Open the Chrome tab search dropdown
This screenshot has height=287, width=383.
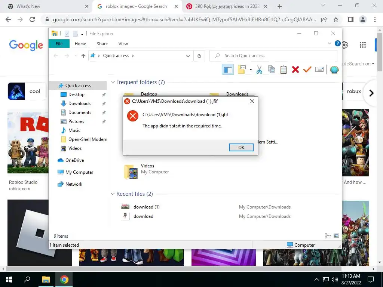click(x=323, y=5)
